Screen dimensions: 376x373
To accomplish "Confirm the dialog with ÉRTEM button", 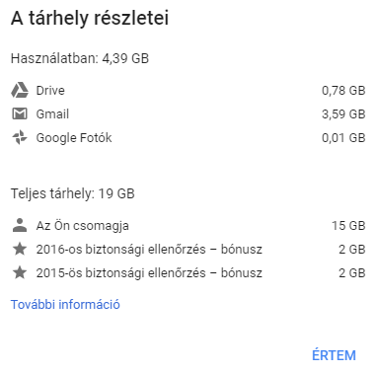I will tap(334, 355).
